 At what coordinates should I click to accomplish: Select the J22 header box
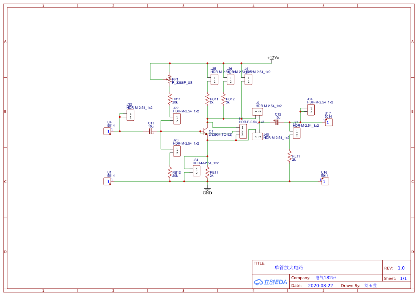pos(177,119)
